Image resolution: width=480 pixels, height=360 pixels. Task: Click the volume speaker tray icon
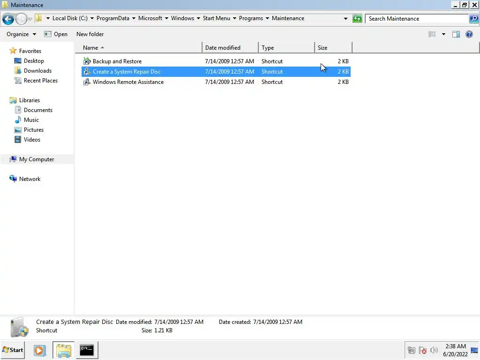pos(434,350)
